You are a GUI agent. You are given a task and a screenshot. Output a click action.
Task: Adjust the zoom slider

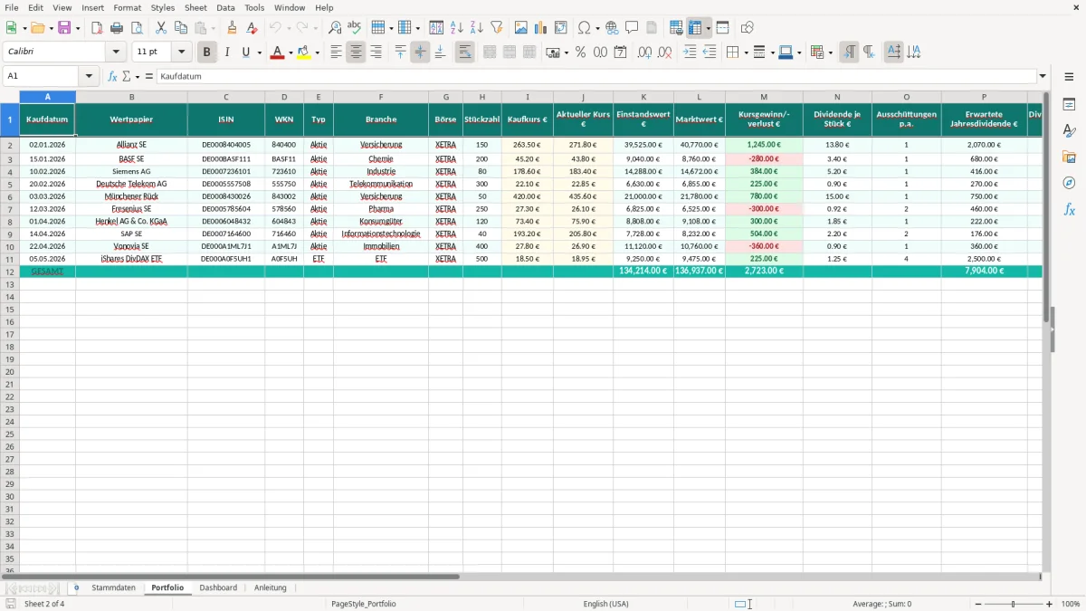click(1014, 604)
